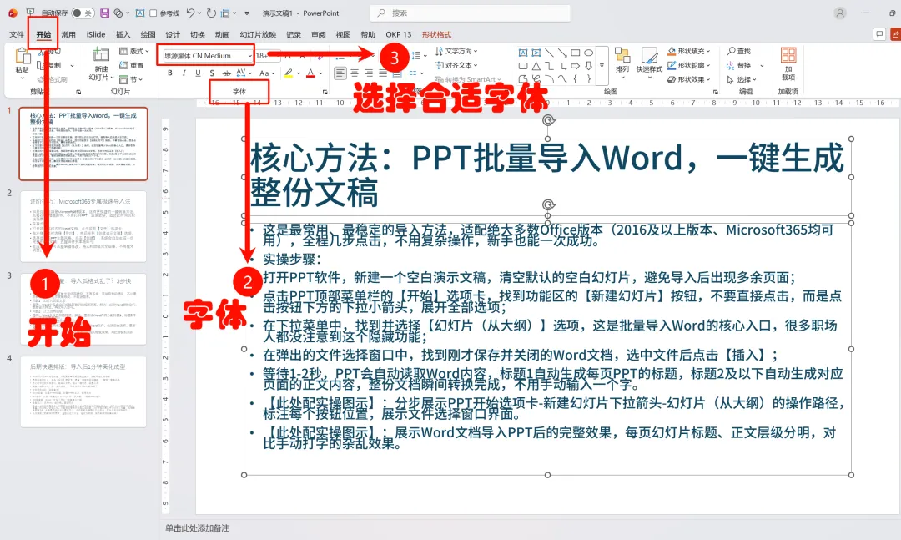Switch to the Design (设计) tab
The width and height of the screenshot is (901, 540).
point(173,34)
